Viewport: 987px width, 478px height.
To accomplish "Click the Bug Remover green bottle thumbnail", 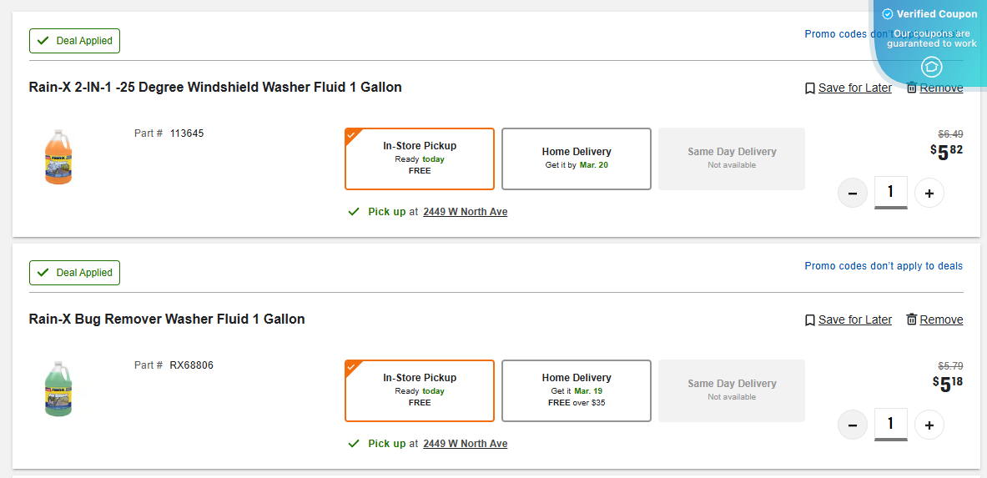I will pos(58,388).
